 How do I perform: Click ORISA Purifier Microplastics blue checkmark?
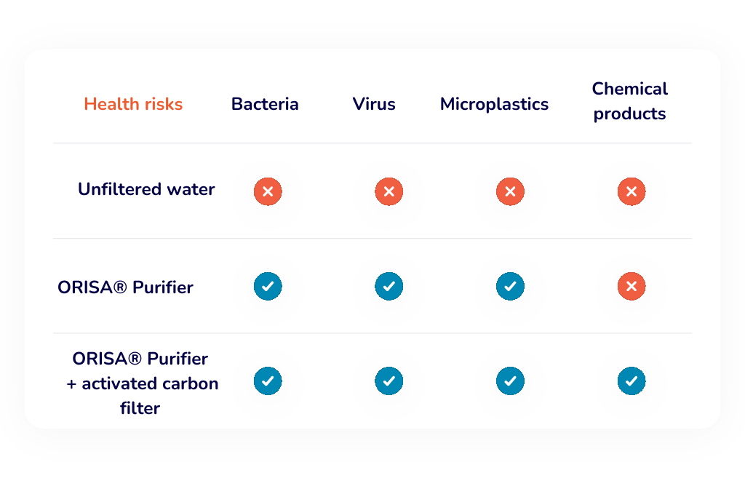click(510, 287)
